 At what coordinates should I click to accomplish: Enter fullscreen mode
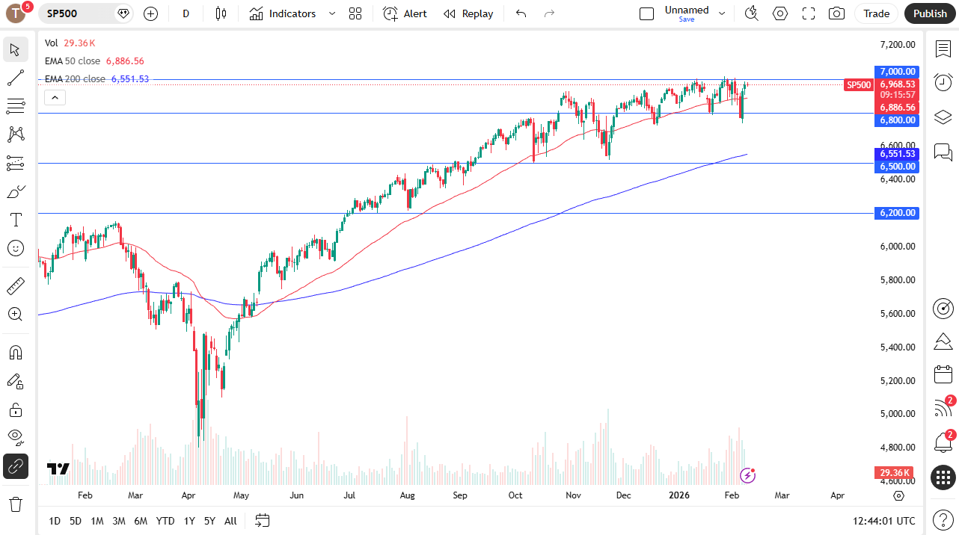[809, 13]
